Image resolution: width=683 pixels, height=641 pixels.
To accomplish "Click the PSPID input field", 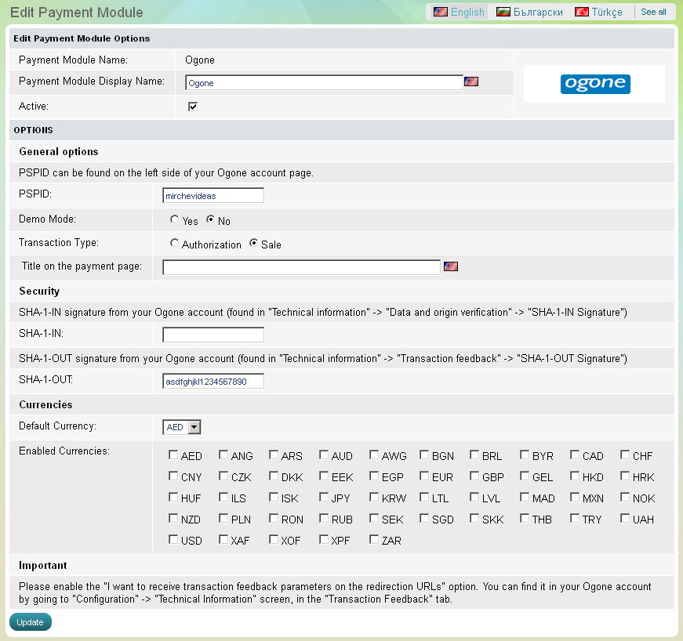I will coord(213,196).
